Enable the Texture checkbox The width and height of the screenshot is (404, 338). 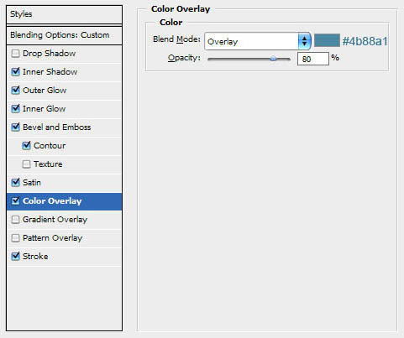tap(26, 164)
